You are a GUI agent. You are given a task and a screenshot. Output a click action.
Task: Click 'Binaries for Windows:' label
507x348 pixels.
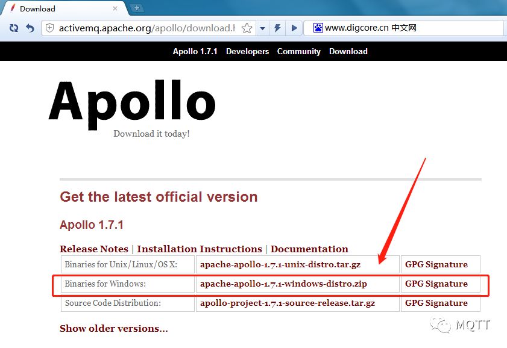[105, 284]
